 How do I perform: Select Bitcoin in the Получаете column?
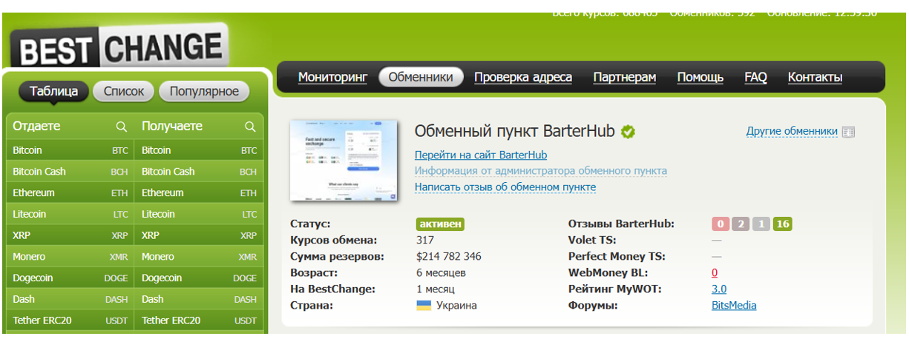pos(199,150)
